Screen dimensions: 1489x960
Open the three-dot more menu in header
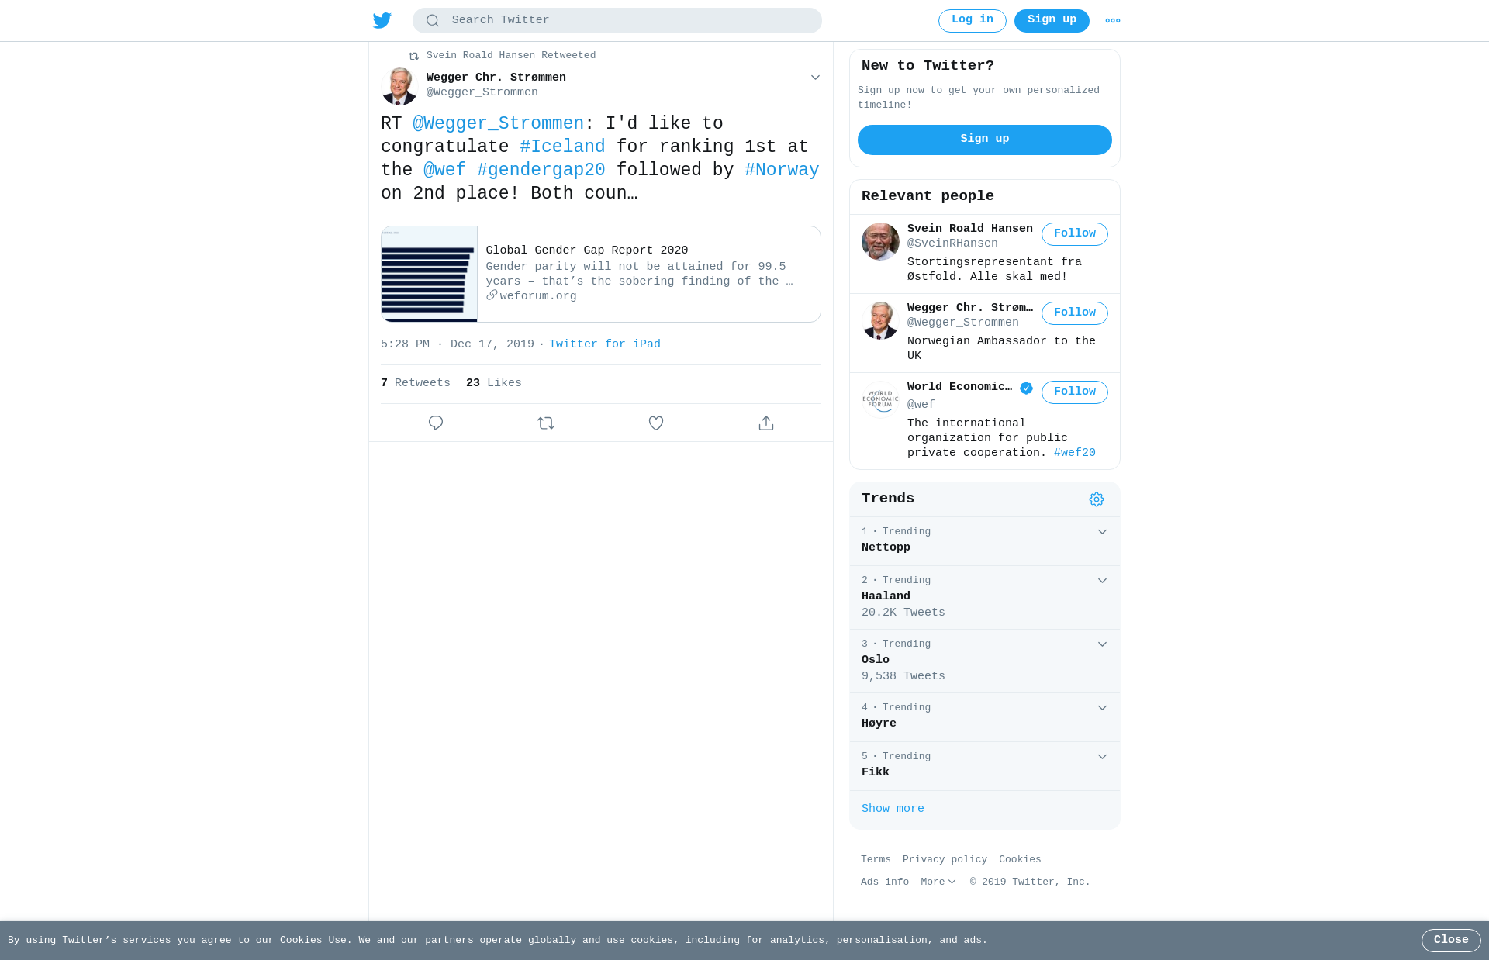1113,21
